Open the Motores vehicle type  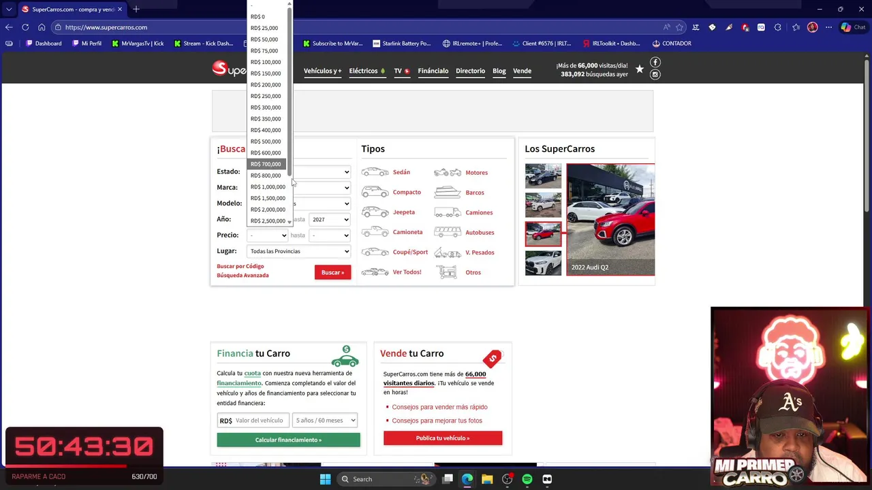coord(476,173)
